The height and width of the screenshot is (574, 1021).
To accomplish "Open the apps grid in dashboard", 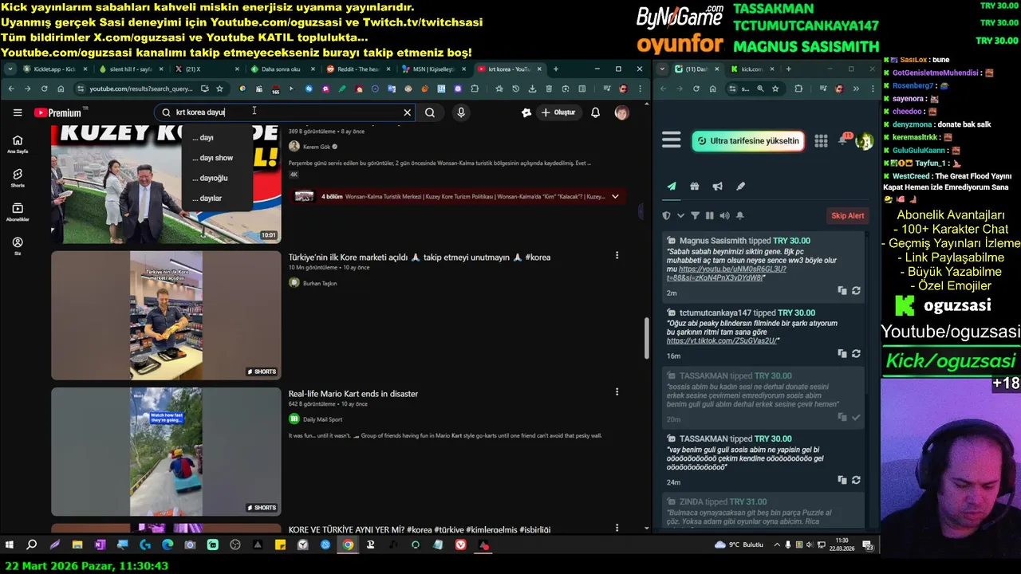I will [x=821, y=141].
